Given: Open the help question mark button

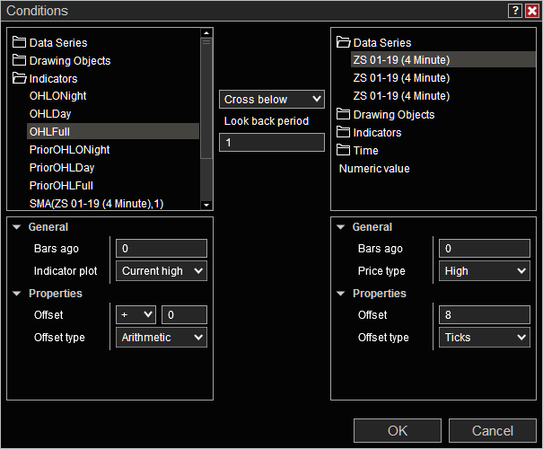Looking at the screenshot, I should pyautogui.click(x=515, y=11).
